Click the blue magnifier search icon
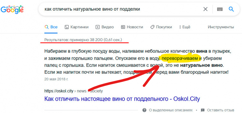This screenshot has width=242, height=113. (231, 9)
